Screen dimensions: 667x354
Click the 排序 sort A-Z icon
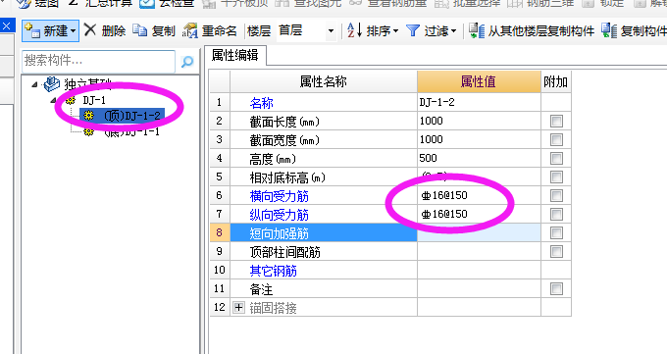[354, 30]
